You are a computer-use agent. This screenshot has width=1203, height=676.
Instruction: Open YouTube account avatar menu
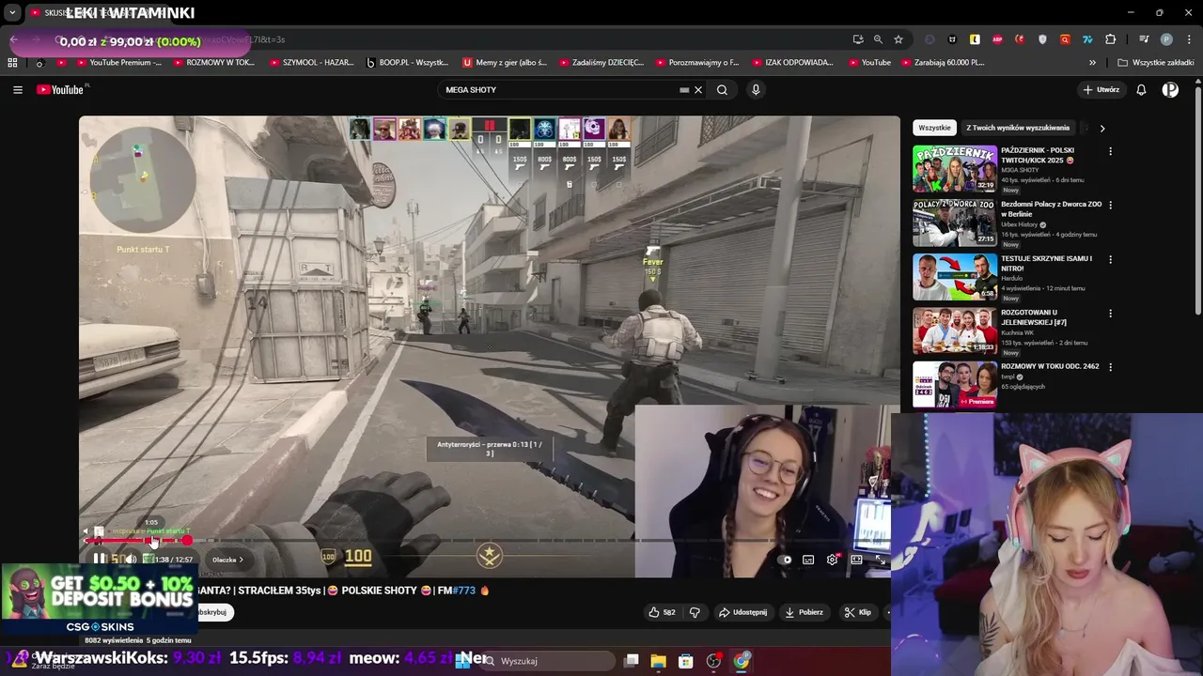point(1170,90)
